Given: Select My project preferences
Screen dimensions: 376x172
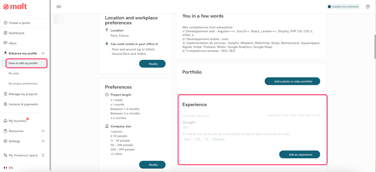Looking at the screenshot, I should click(x=23, y=84).
